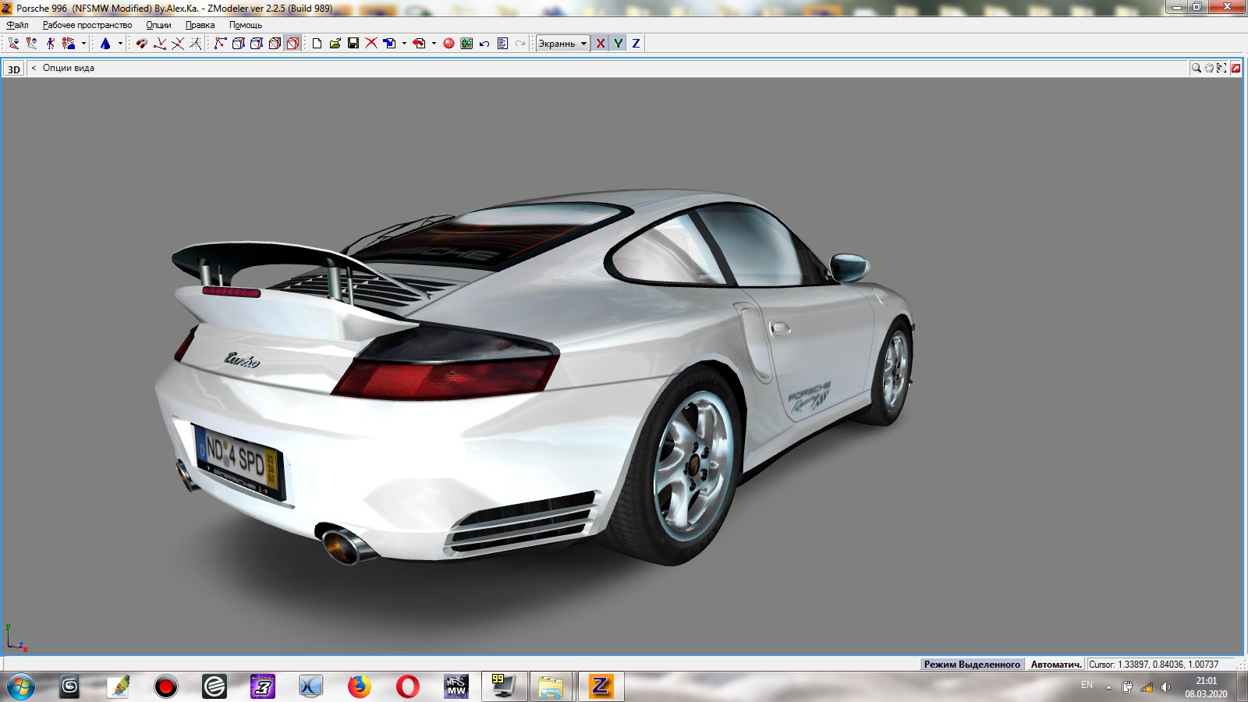Open Firefox from the Windows taskbar

359,686
